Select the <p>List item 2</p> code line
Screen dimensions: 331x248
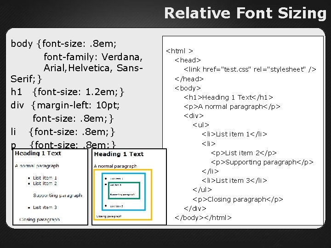[x=244, y=153]
